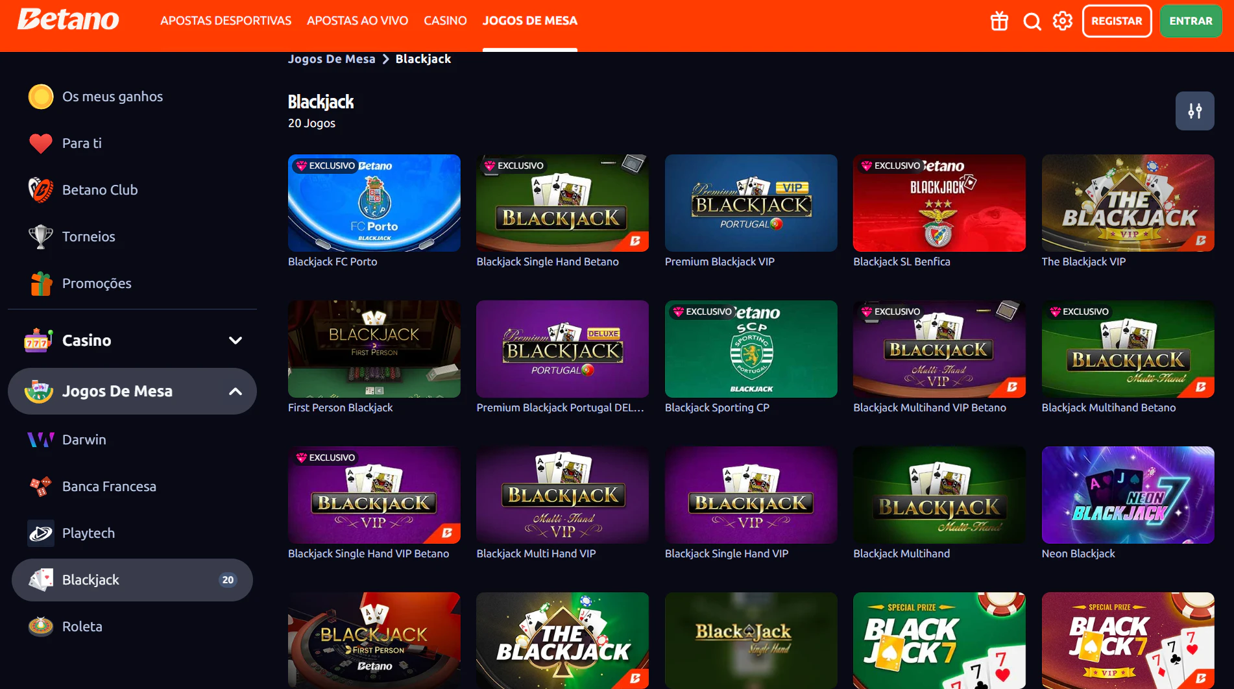Open the gift promotions icon in header
The width and height of the screenshot is (1234, 689).
[999, 21]
